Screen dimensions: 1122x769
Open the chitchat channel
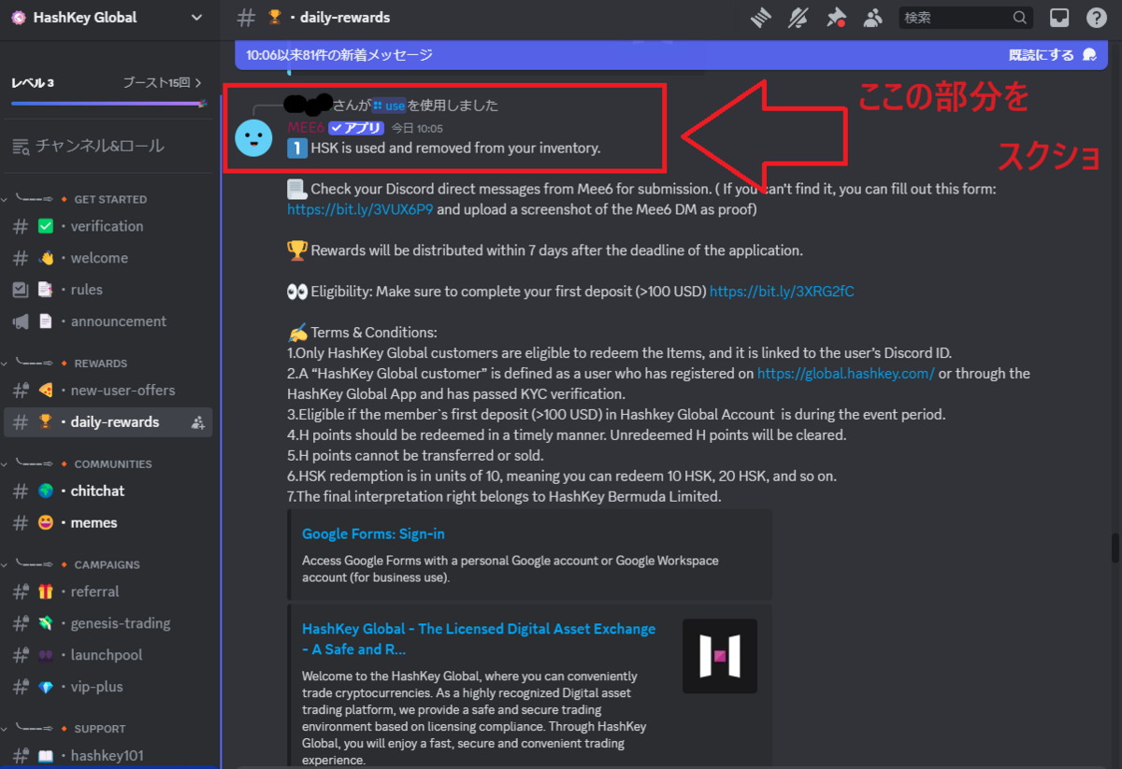[x=108, y=491]
